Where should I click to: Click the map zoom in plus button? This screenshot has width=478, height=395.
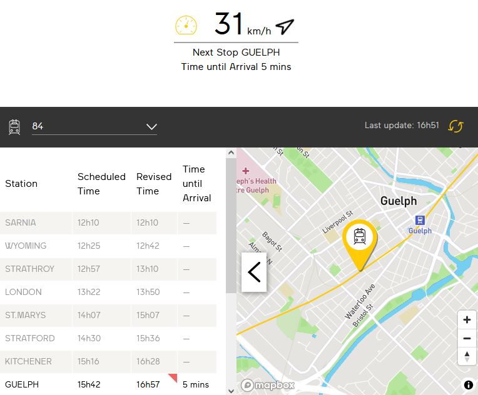pyautogui.click(x=467, y=320)
